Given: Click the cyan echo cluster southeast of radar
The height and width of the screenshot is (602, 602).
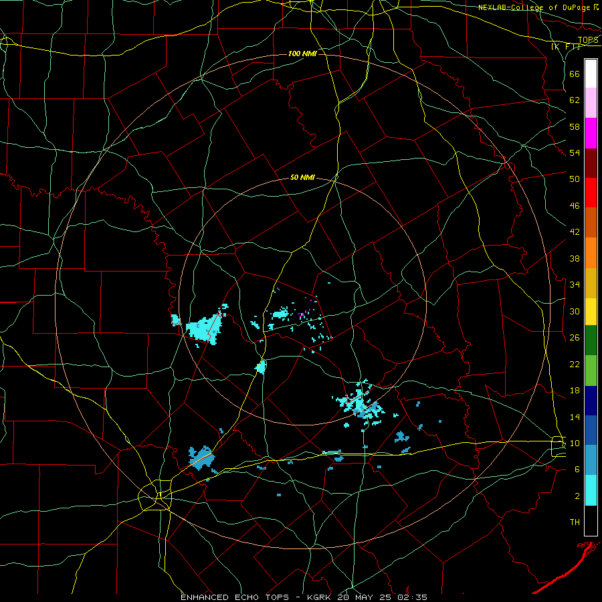Looking at the screenshot, I should [x=360, y=405].
